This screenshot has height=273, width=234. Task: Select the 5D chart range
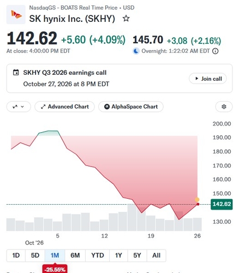[x=35, y=256]
